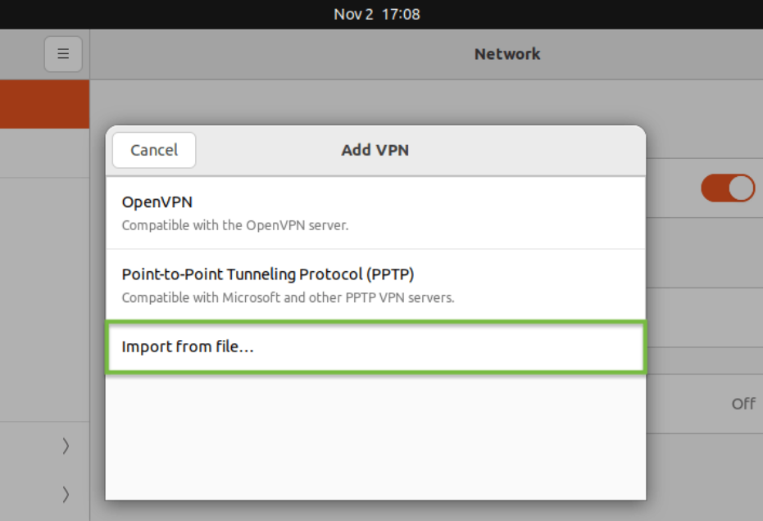Click the Nov 2 17:08 clock

tap(375, 14)
